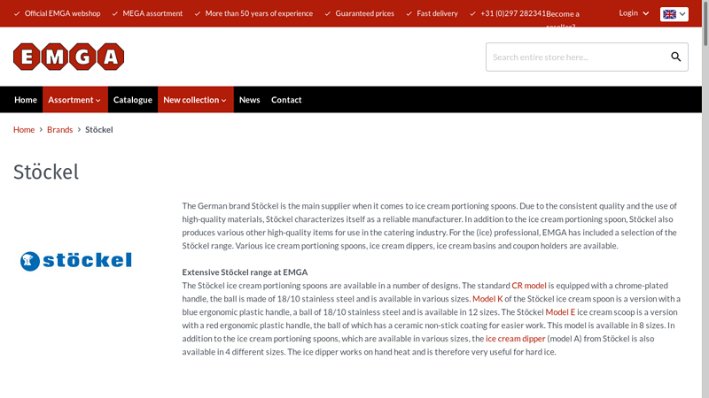Focus the search entire store field
The height and width of the screenshot is (398, 709).
(x=576, y=57)
